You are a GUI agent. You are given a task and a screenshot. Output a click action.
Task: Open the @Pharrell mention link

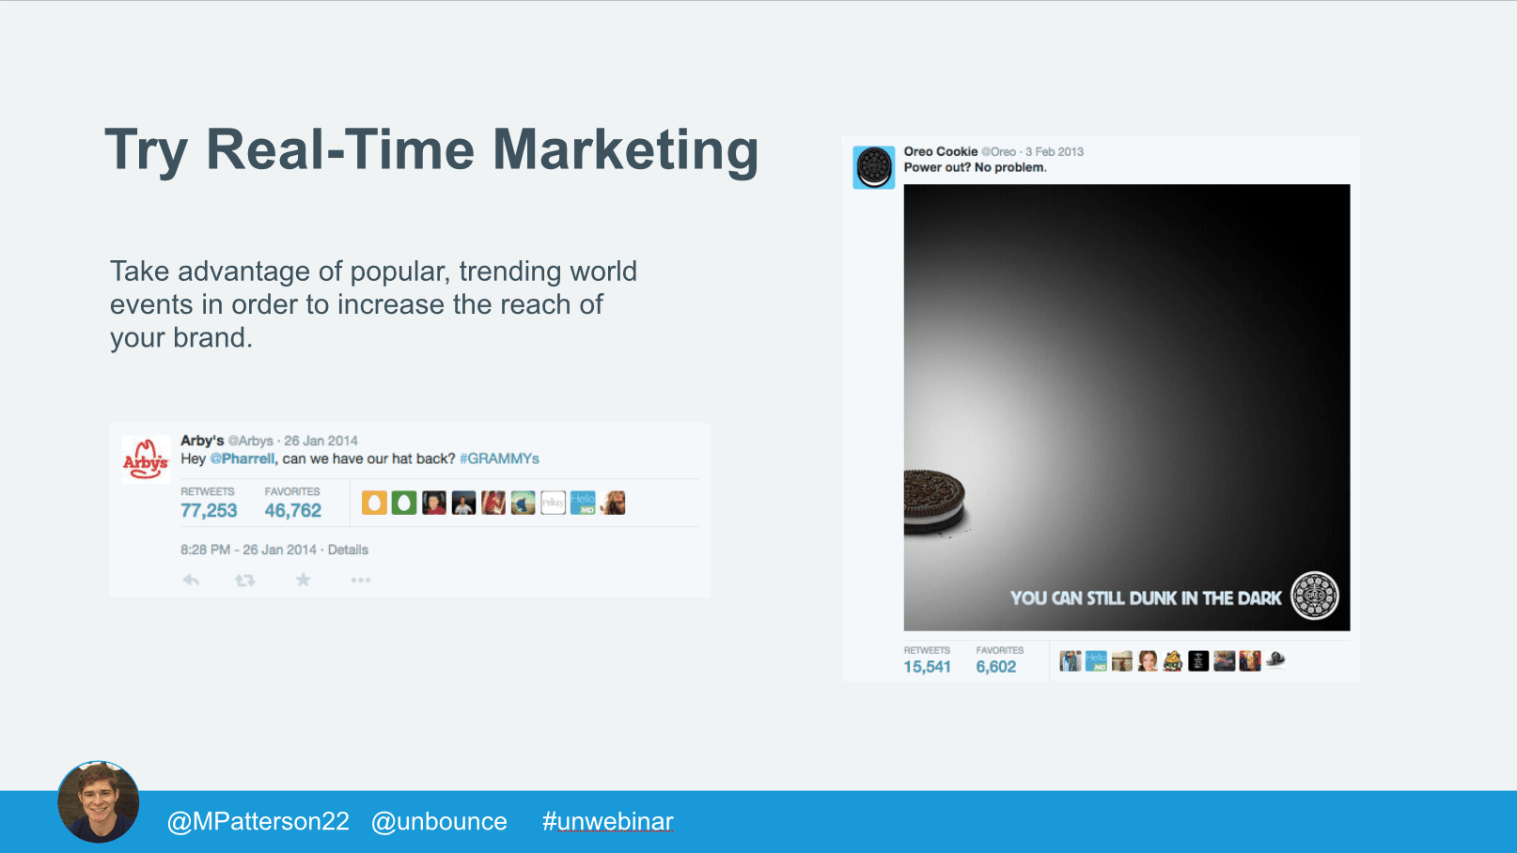point(242,458)
